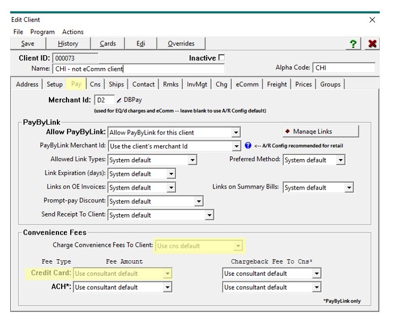
Task: Click the Cards button
Action: tap(108, 43)
